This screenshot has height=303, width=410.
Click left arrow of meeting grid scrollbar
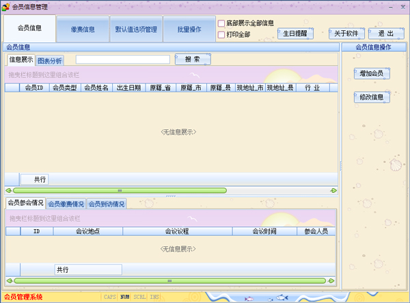pyautogui.click(x=10, y=280)
